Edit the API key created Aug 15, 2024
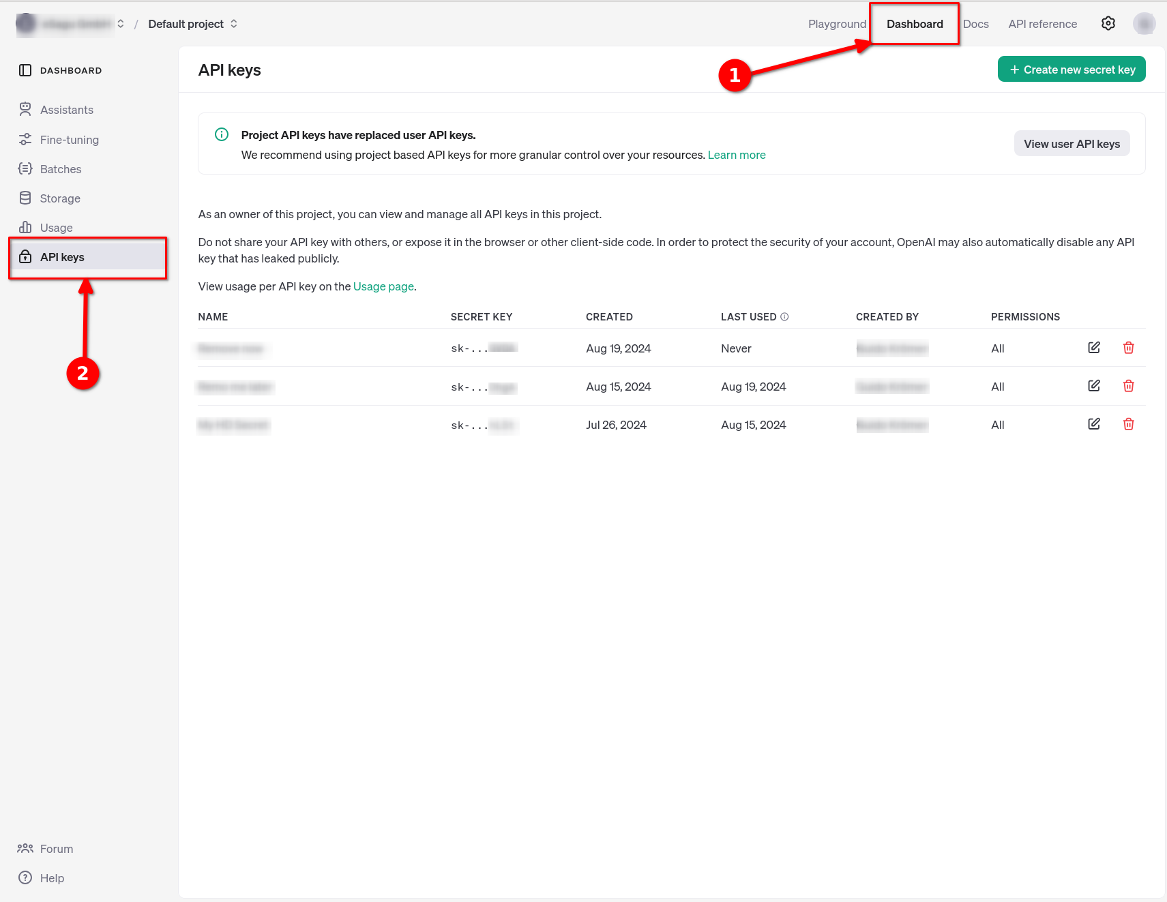This screenshot has height=902, width=1167. coord(1093,386)
